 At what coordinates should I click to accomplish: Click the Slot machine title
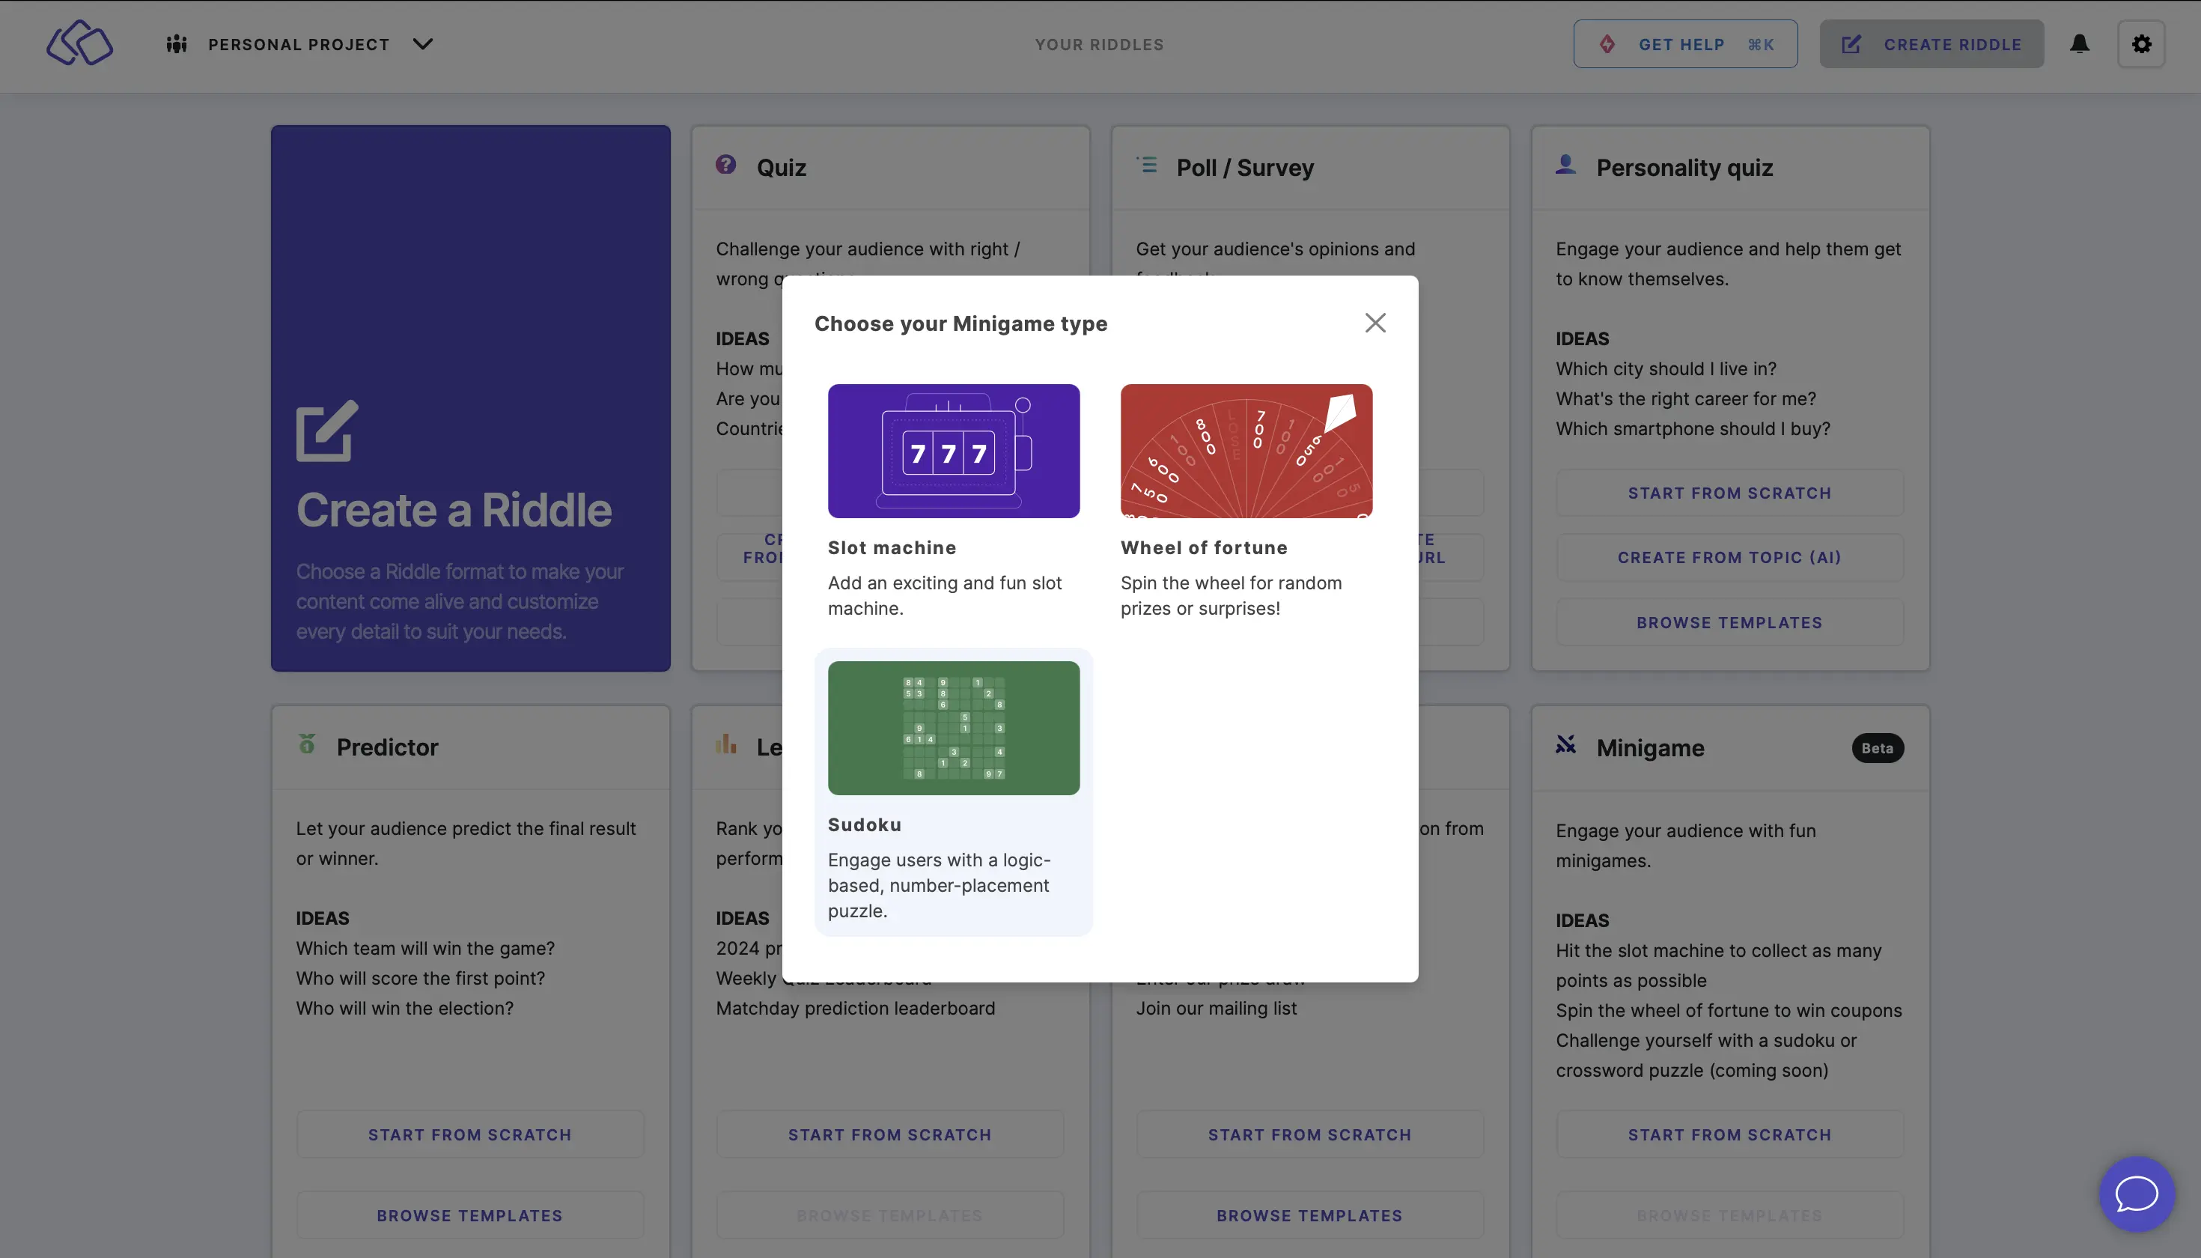tap(892, 548)
